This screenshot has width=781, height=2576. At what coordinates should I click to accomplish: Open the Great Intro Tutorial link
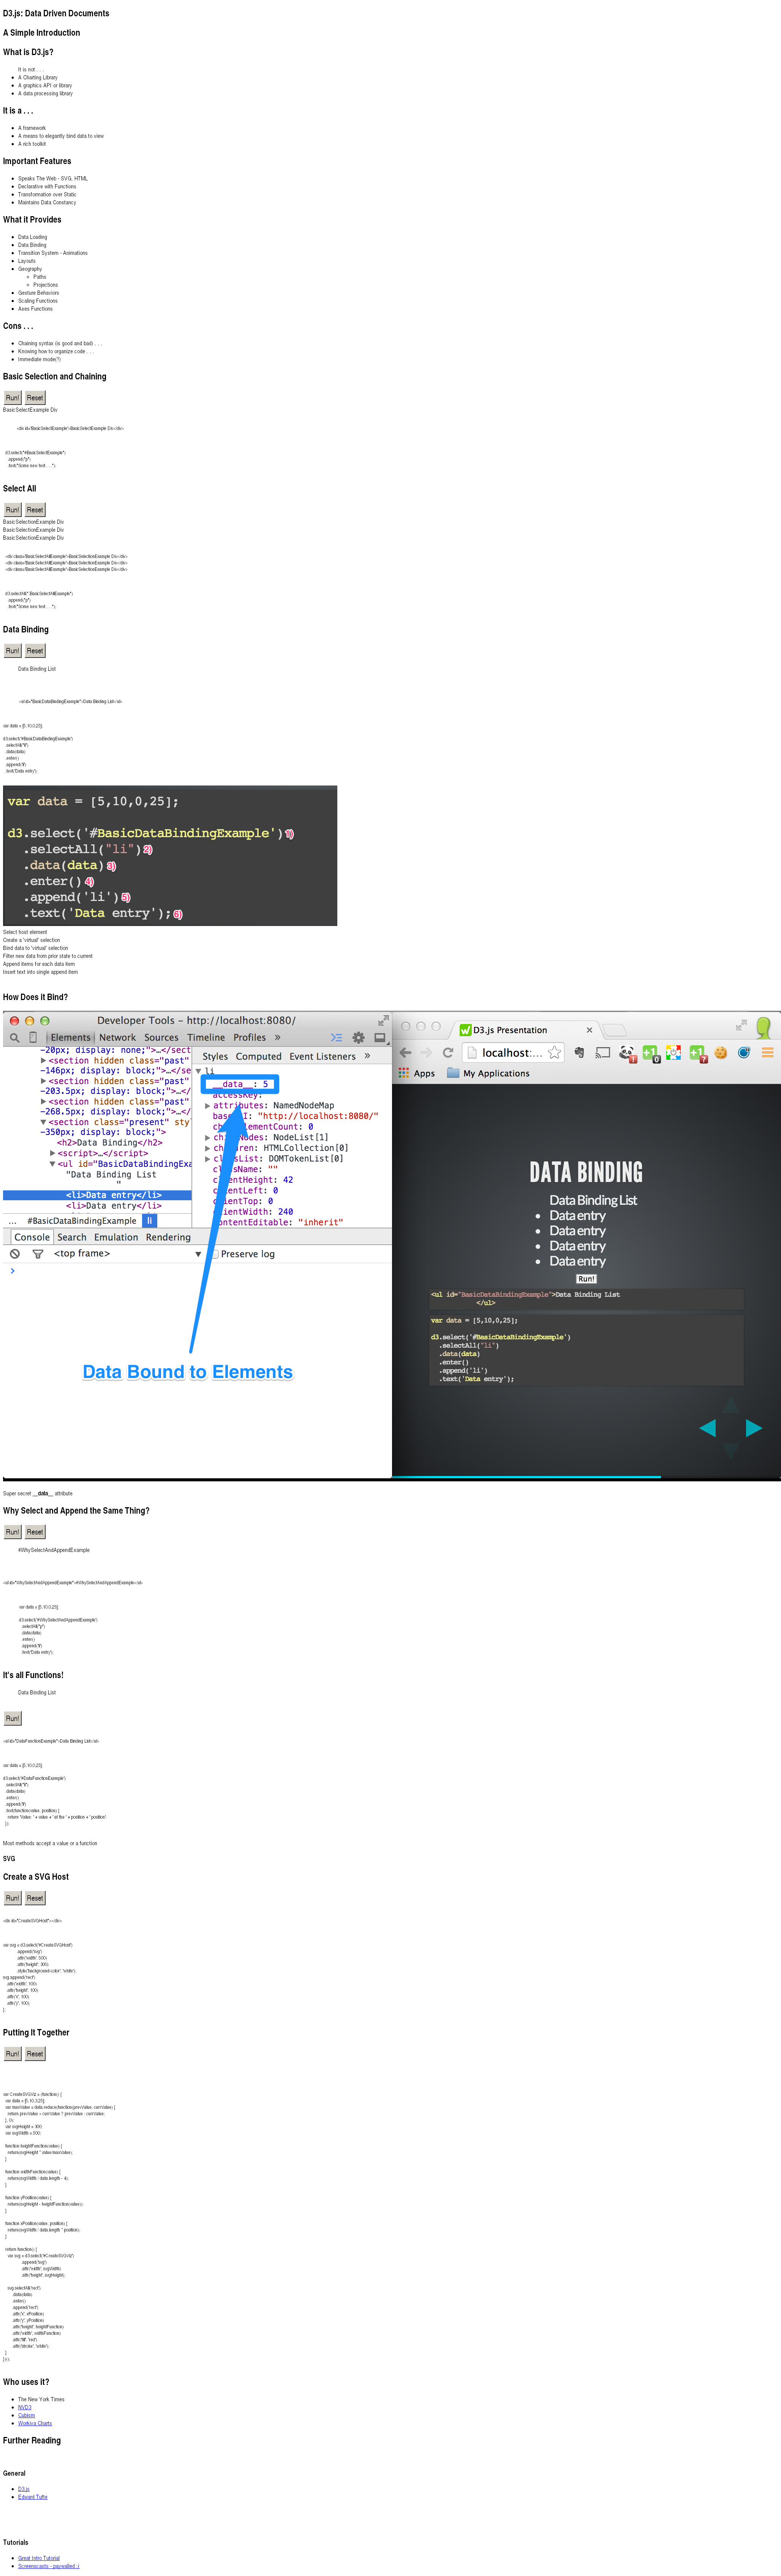coord(39,2558)
